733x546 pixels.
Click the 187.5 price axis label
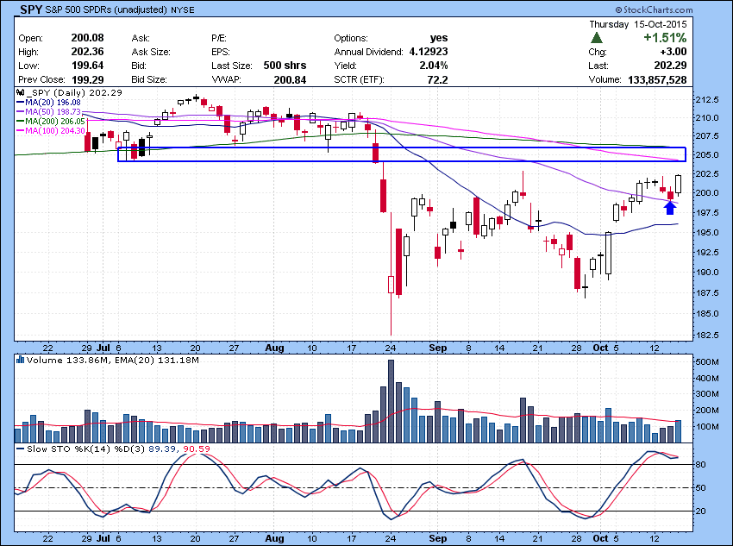(707, 293)
